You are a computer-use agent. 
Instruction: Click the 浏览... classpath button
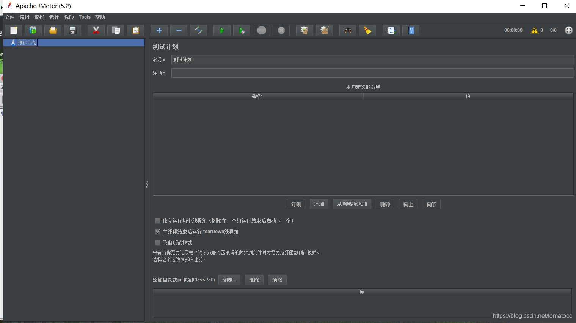[x=229, y=280]
